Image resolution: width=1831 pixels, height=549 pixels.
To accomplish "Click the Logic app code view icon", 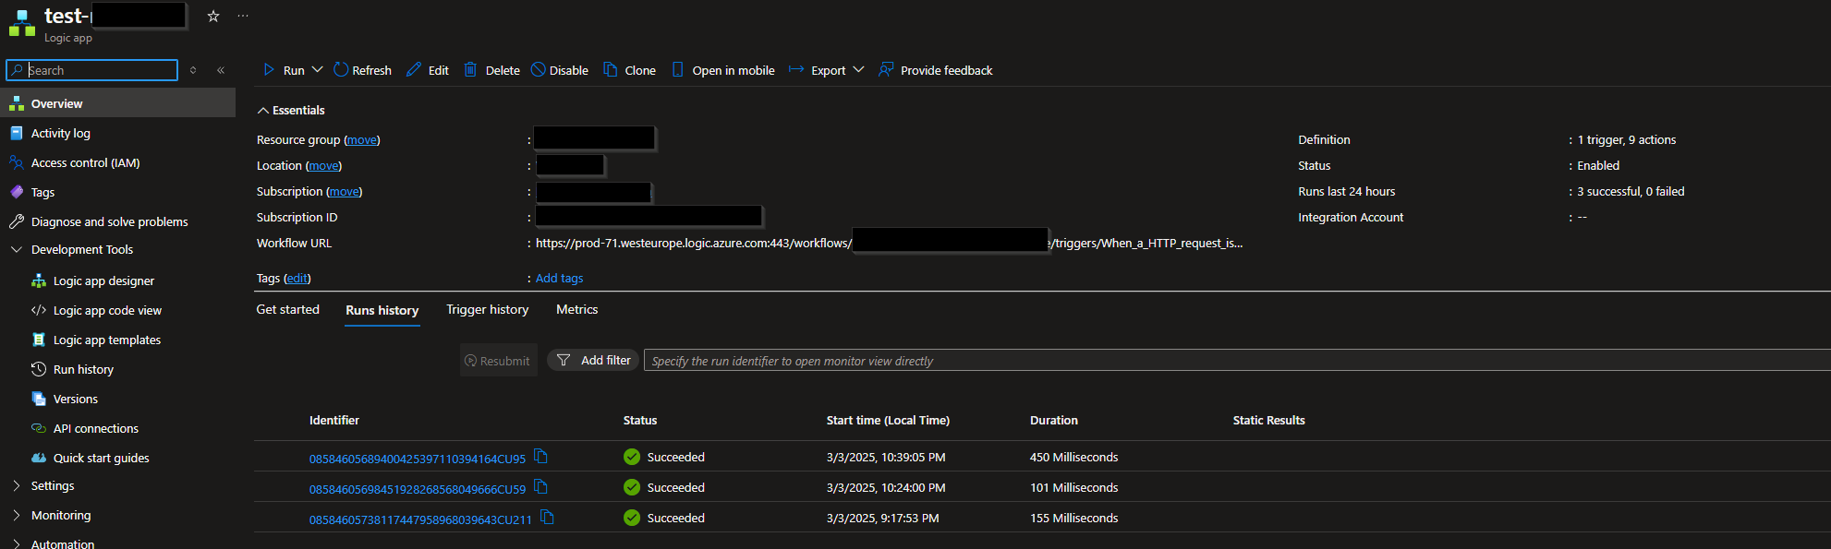I will [x=39, y=310].
